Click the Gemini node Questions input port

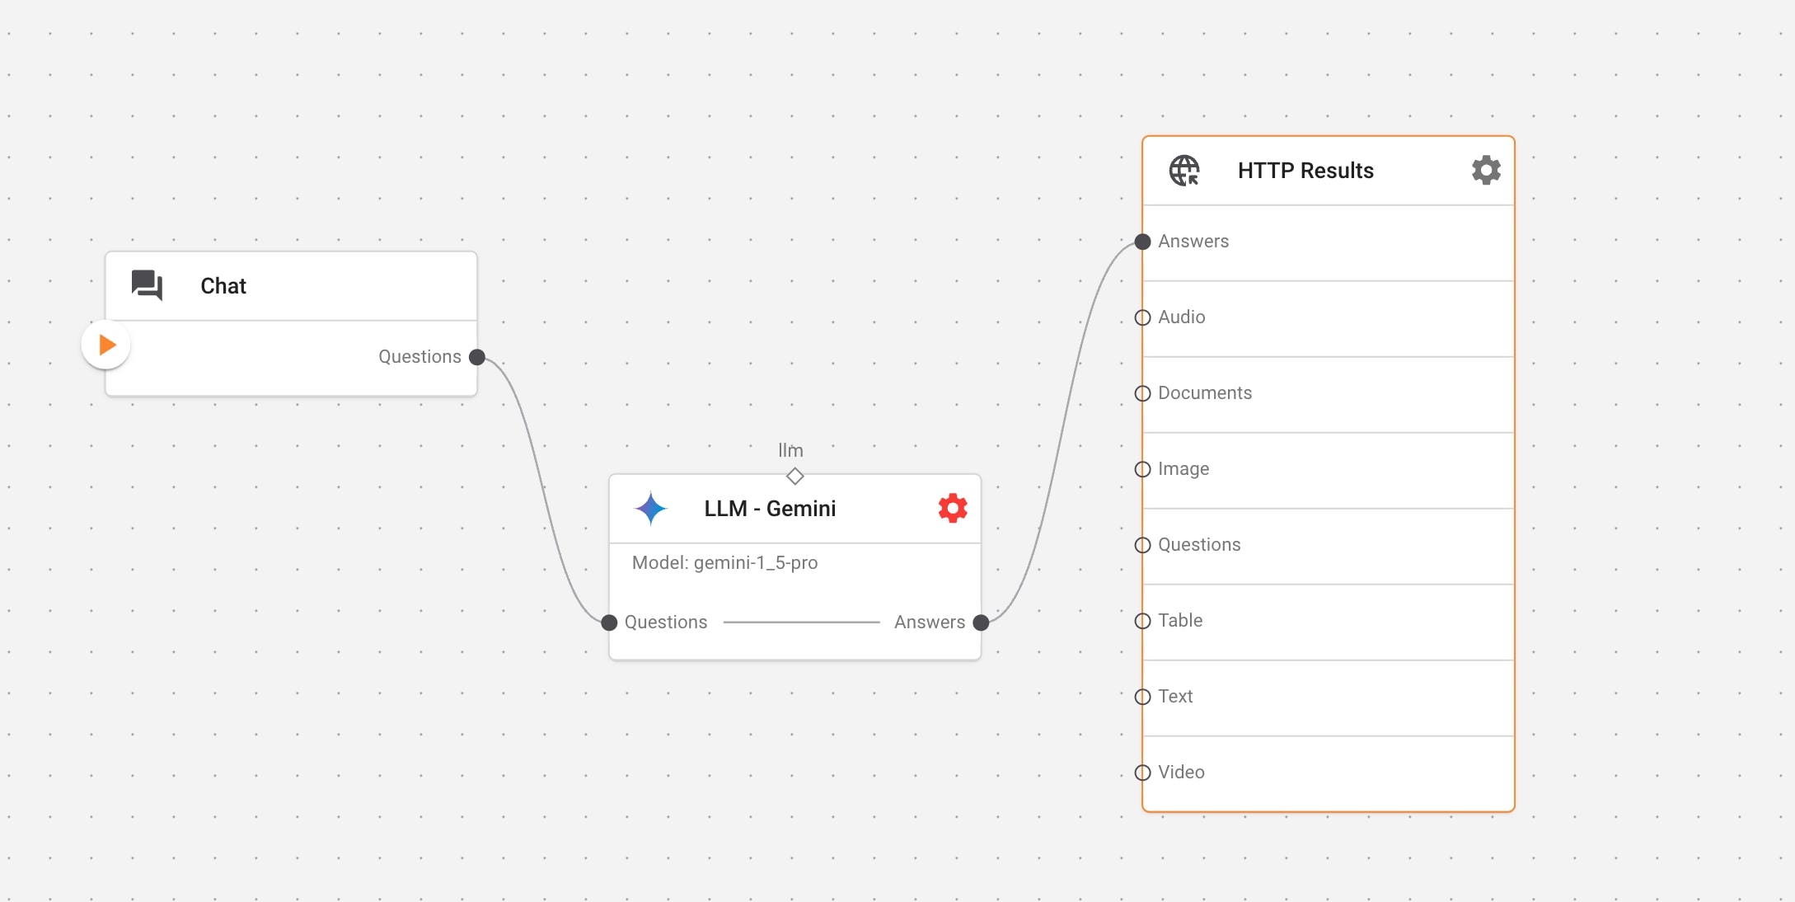[609, 622]
